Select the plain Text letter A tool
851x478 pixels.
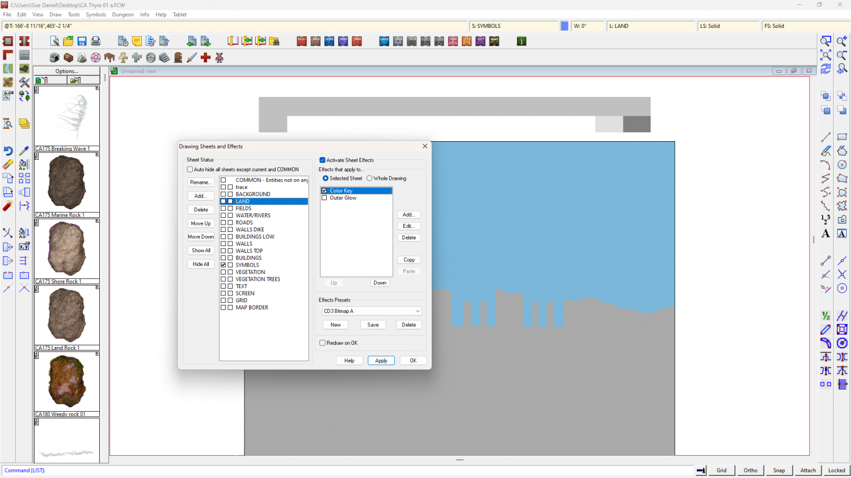click(x=826, y=234)
